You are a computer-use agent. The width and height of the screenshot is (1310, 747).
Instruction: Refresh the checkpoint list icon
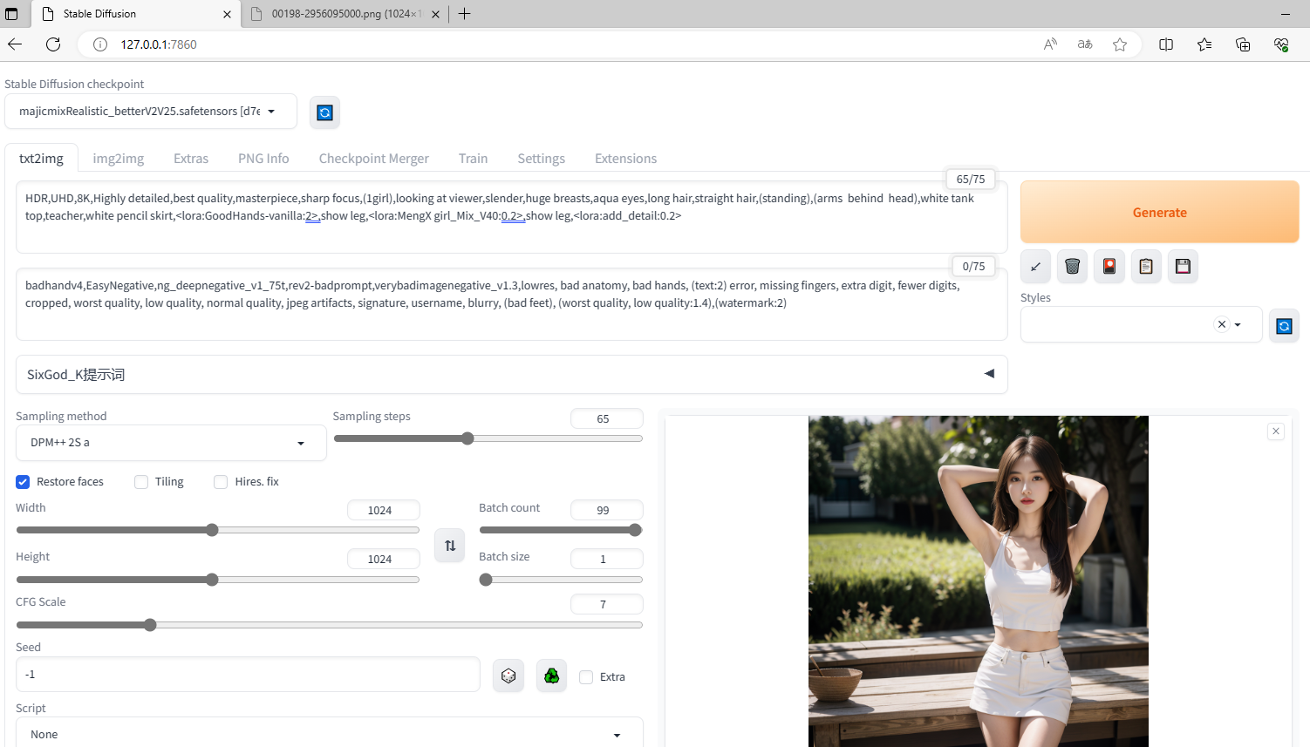[x=324, y=112]
